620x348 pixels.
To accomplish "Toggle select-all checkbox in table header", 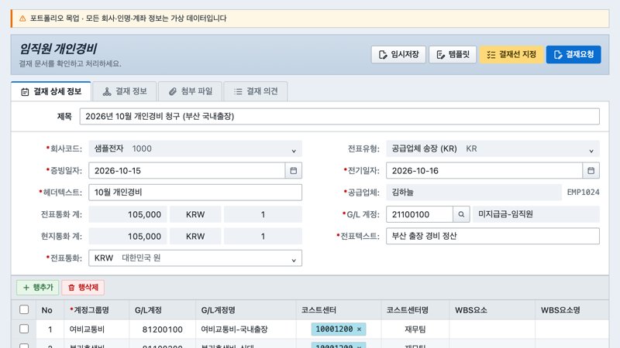I will (x=24, y=310).
